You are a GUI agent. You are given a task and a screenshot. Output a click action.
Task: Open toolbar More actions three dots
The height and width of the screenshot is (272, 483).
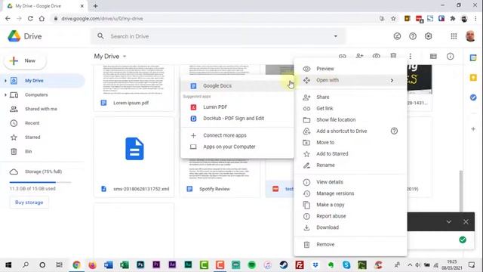click(411, 57)
